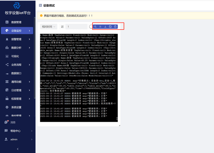This screenshot has width=214, height=153.
Task: Click the 数据管理 chart icon
Action: coord(7,22)
